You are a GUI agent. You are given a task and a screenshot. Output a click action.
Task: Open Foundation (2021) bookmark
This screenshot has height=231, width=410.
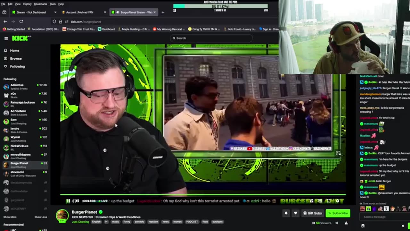click(x=43, y=29)
